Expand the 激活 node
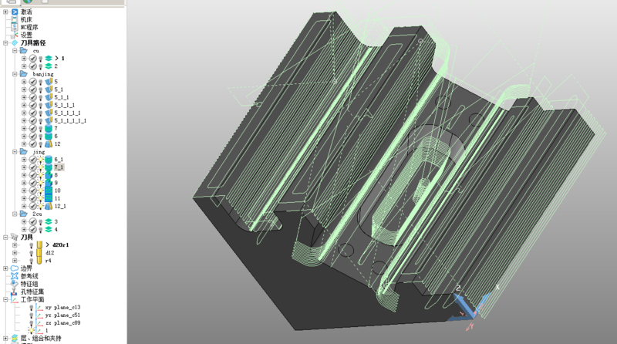 click(x=5, y=12)
